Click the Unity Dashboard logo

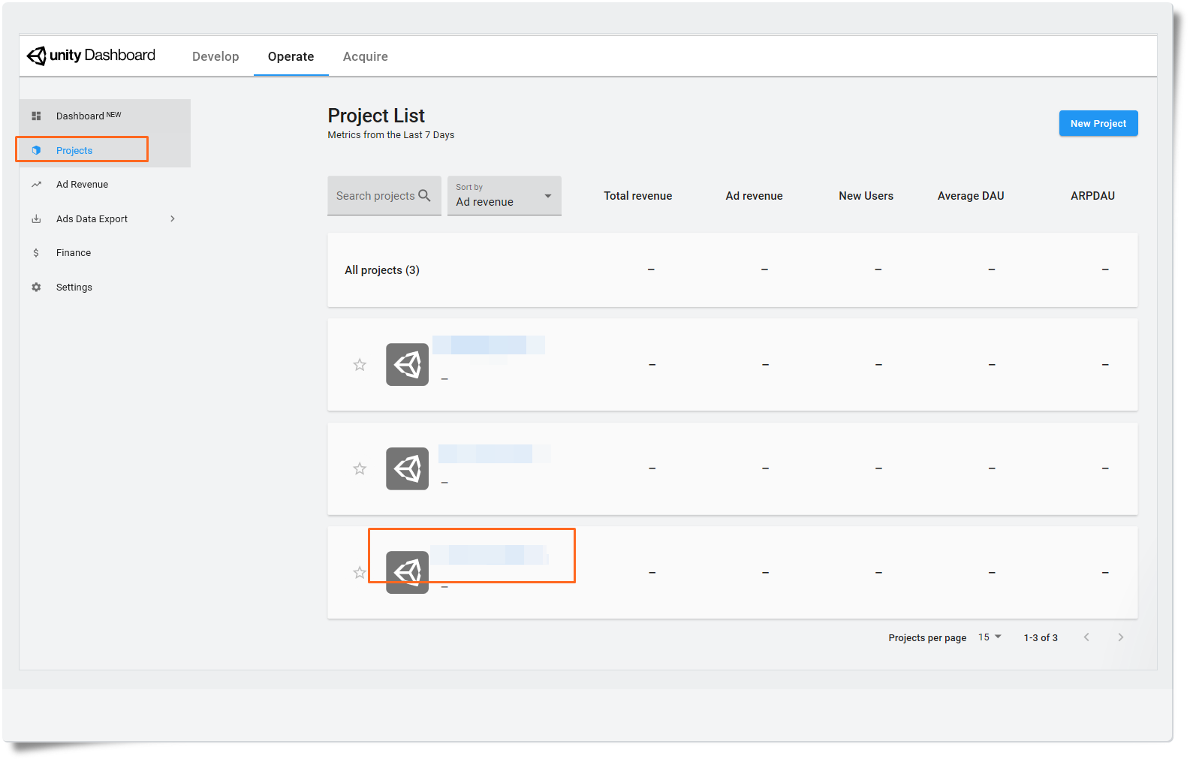91,56
